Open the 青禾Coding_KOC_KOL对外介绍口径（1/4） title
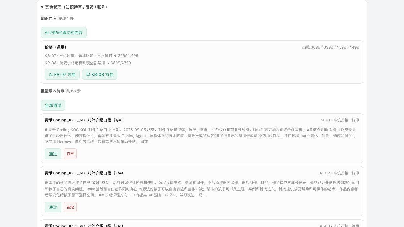Screen dimensions: 404x227 85,120
